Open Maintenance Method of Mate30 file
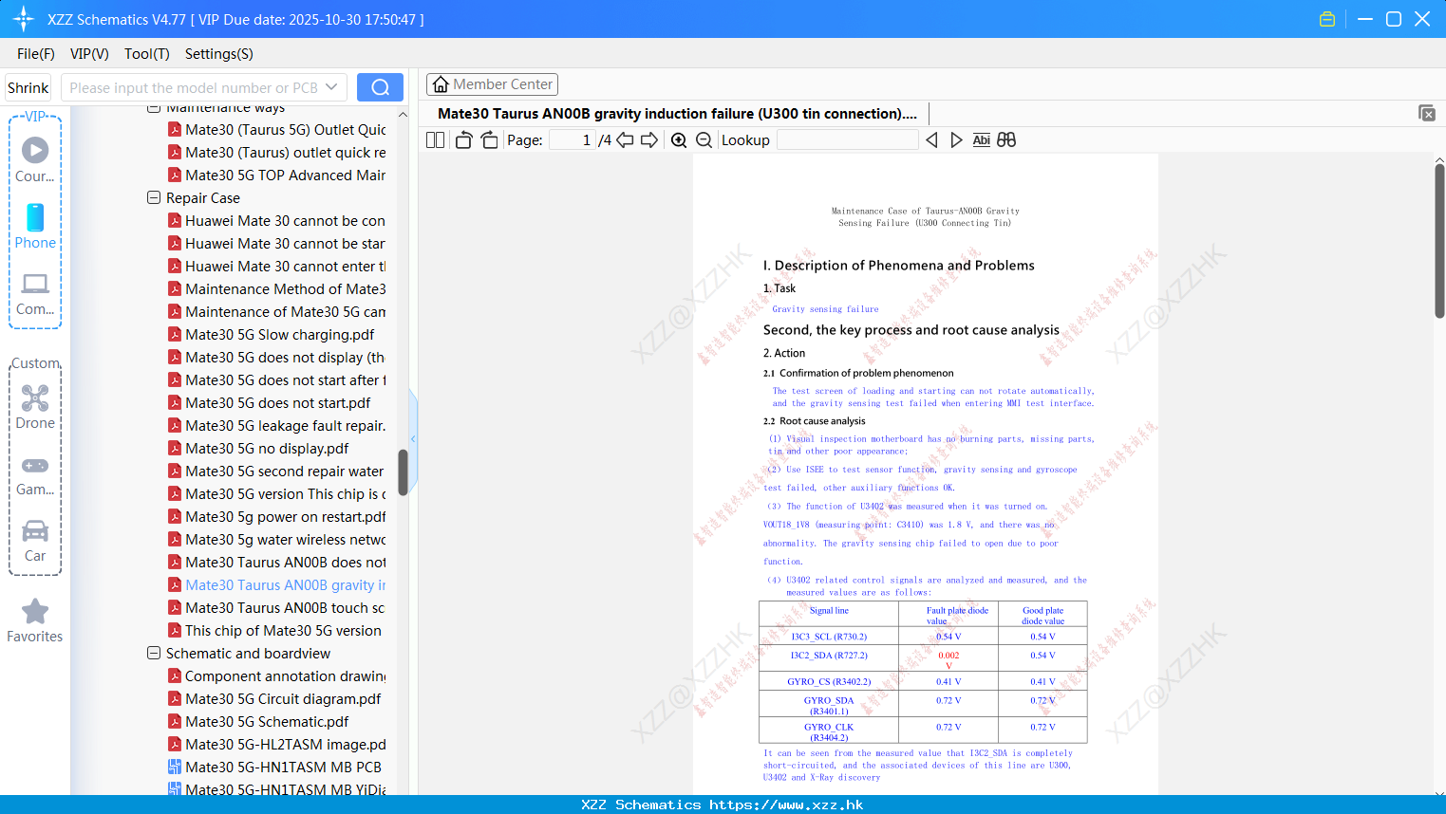The height and width of the screenshot is (814, 1446). [x=285, y=288]
